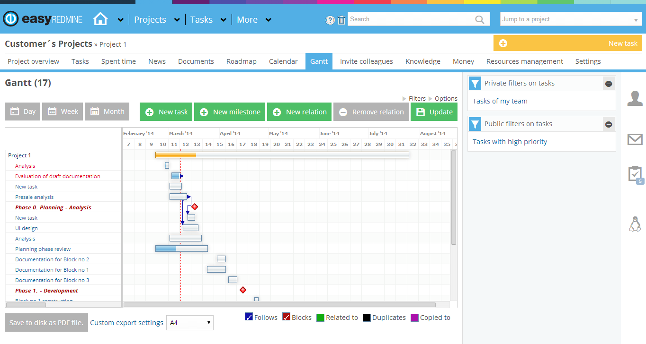Open the Knowledge tab
The width and height of the screenshot is (646, 344).
click(423, 61)
